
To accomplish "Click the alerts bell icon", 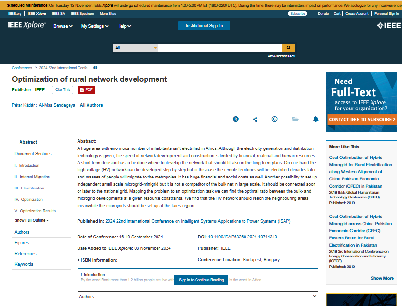I will [315, 119].
